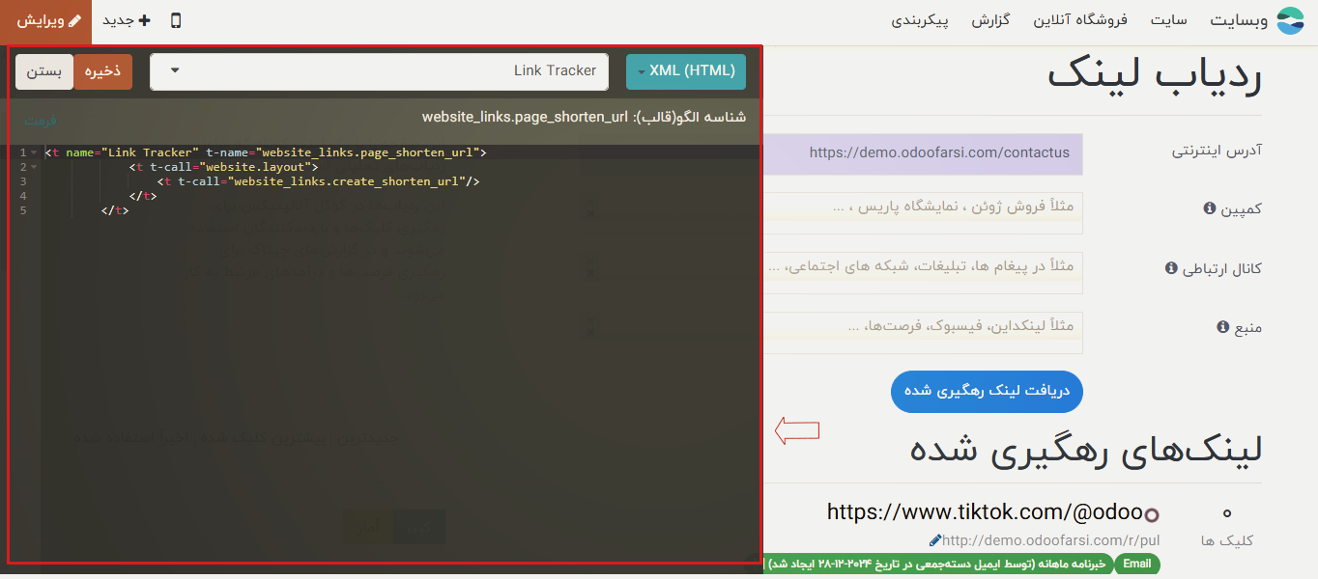Click the کلیک ها clicks counter label
The width and height of the screenshot is (1318, 579).
1227,540
